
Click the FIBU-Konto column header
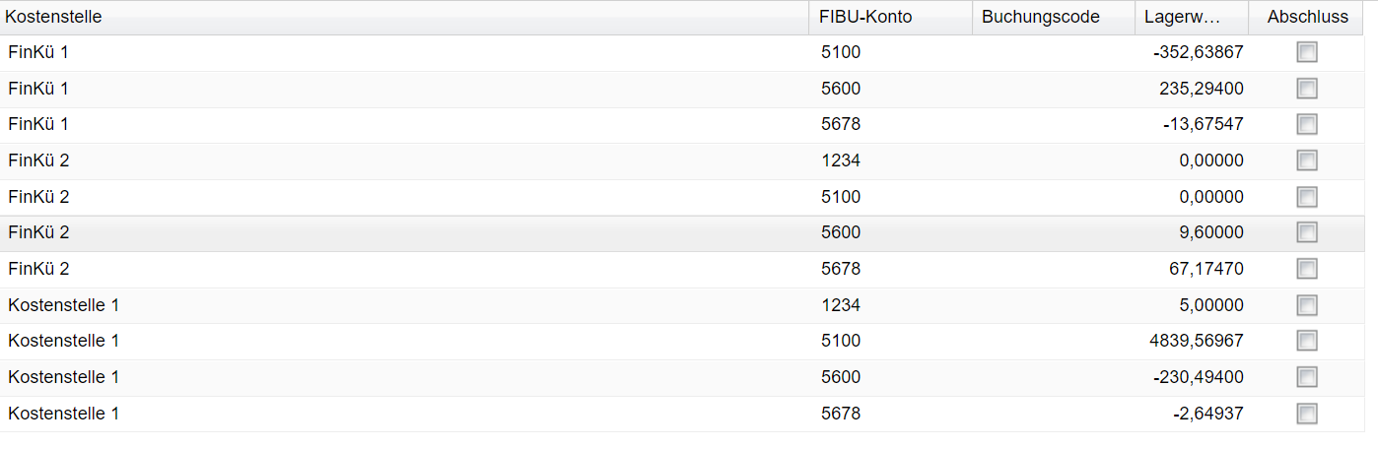point(865,18)
